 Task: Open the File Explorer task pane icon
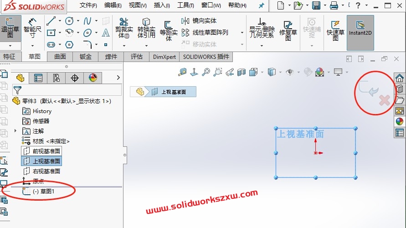pyautogui.click(x=400, y=100)
